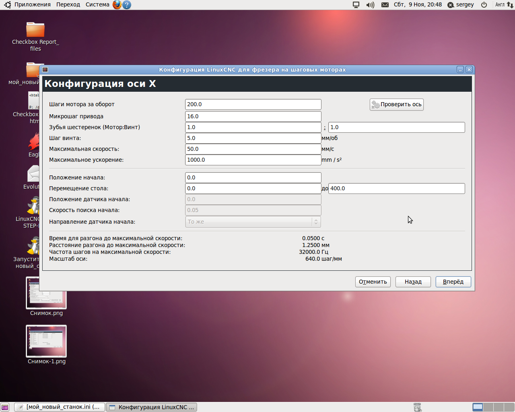
Task: Open the Англ keyboard layout indicator
Action: click(500, 5)
